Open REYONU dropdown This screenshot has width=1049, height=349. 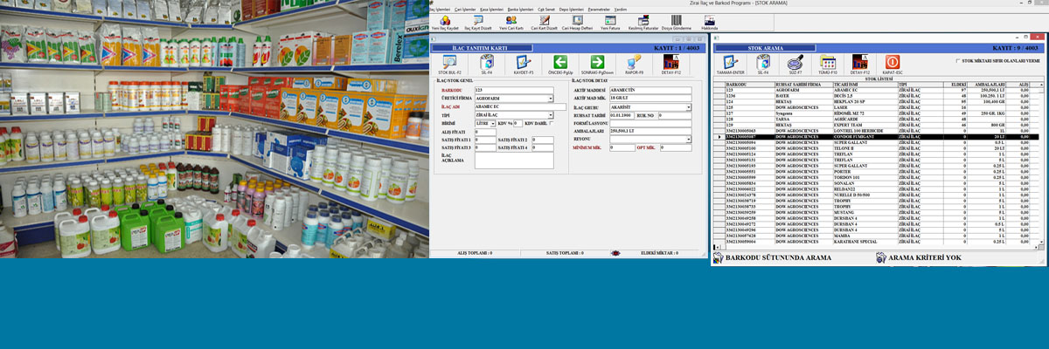688,140
